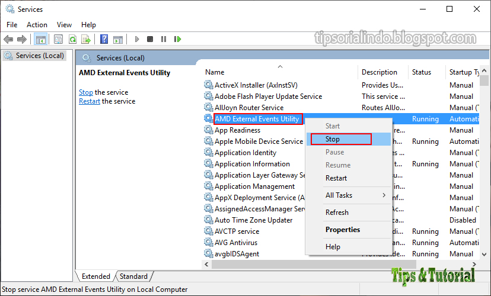Click the vertical scrollbar down arrow
The height and width of the screenshot is (296, 491).
pyautogui.click(x=484, y=255)
